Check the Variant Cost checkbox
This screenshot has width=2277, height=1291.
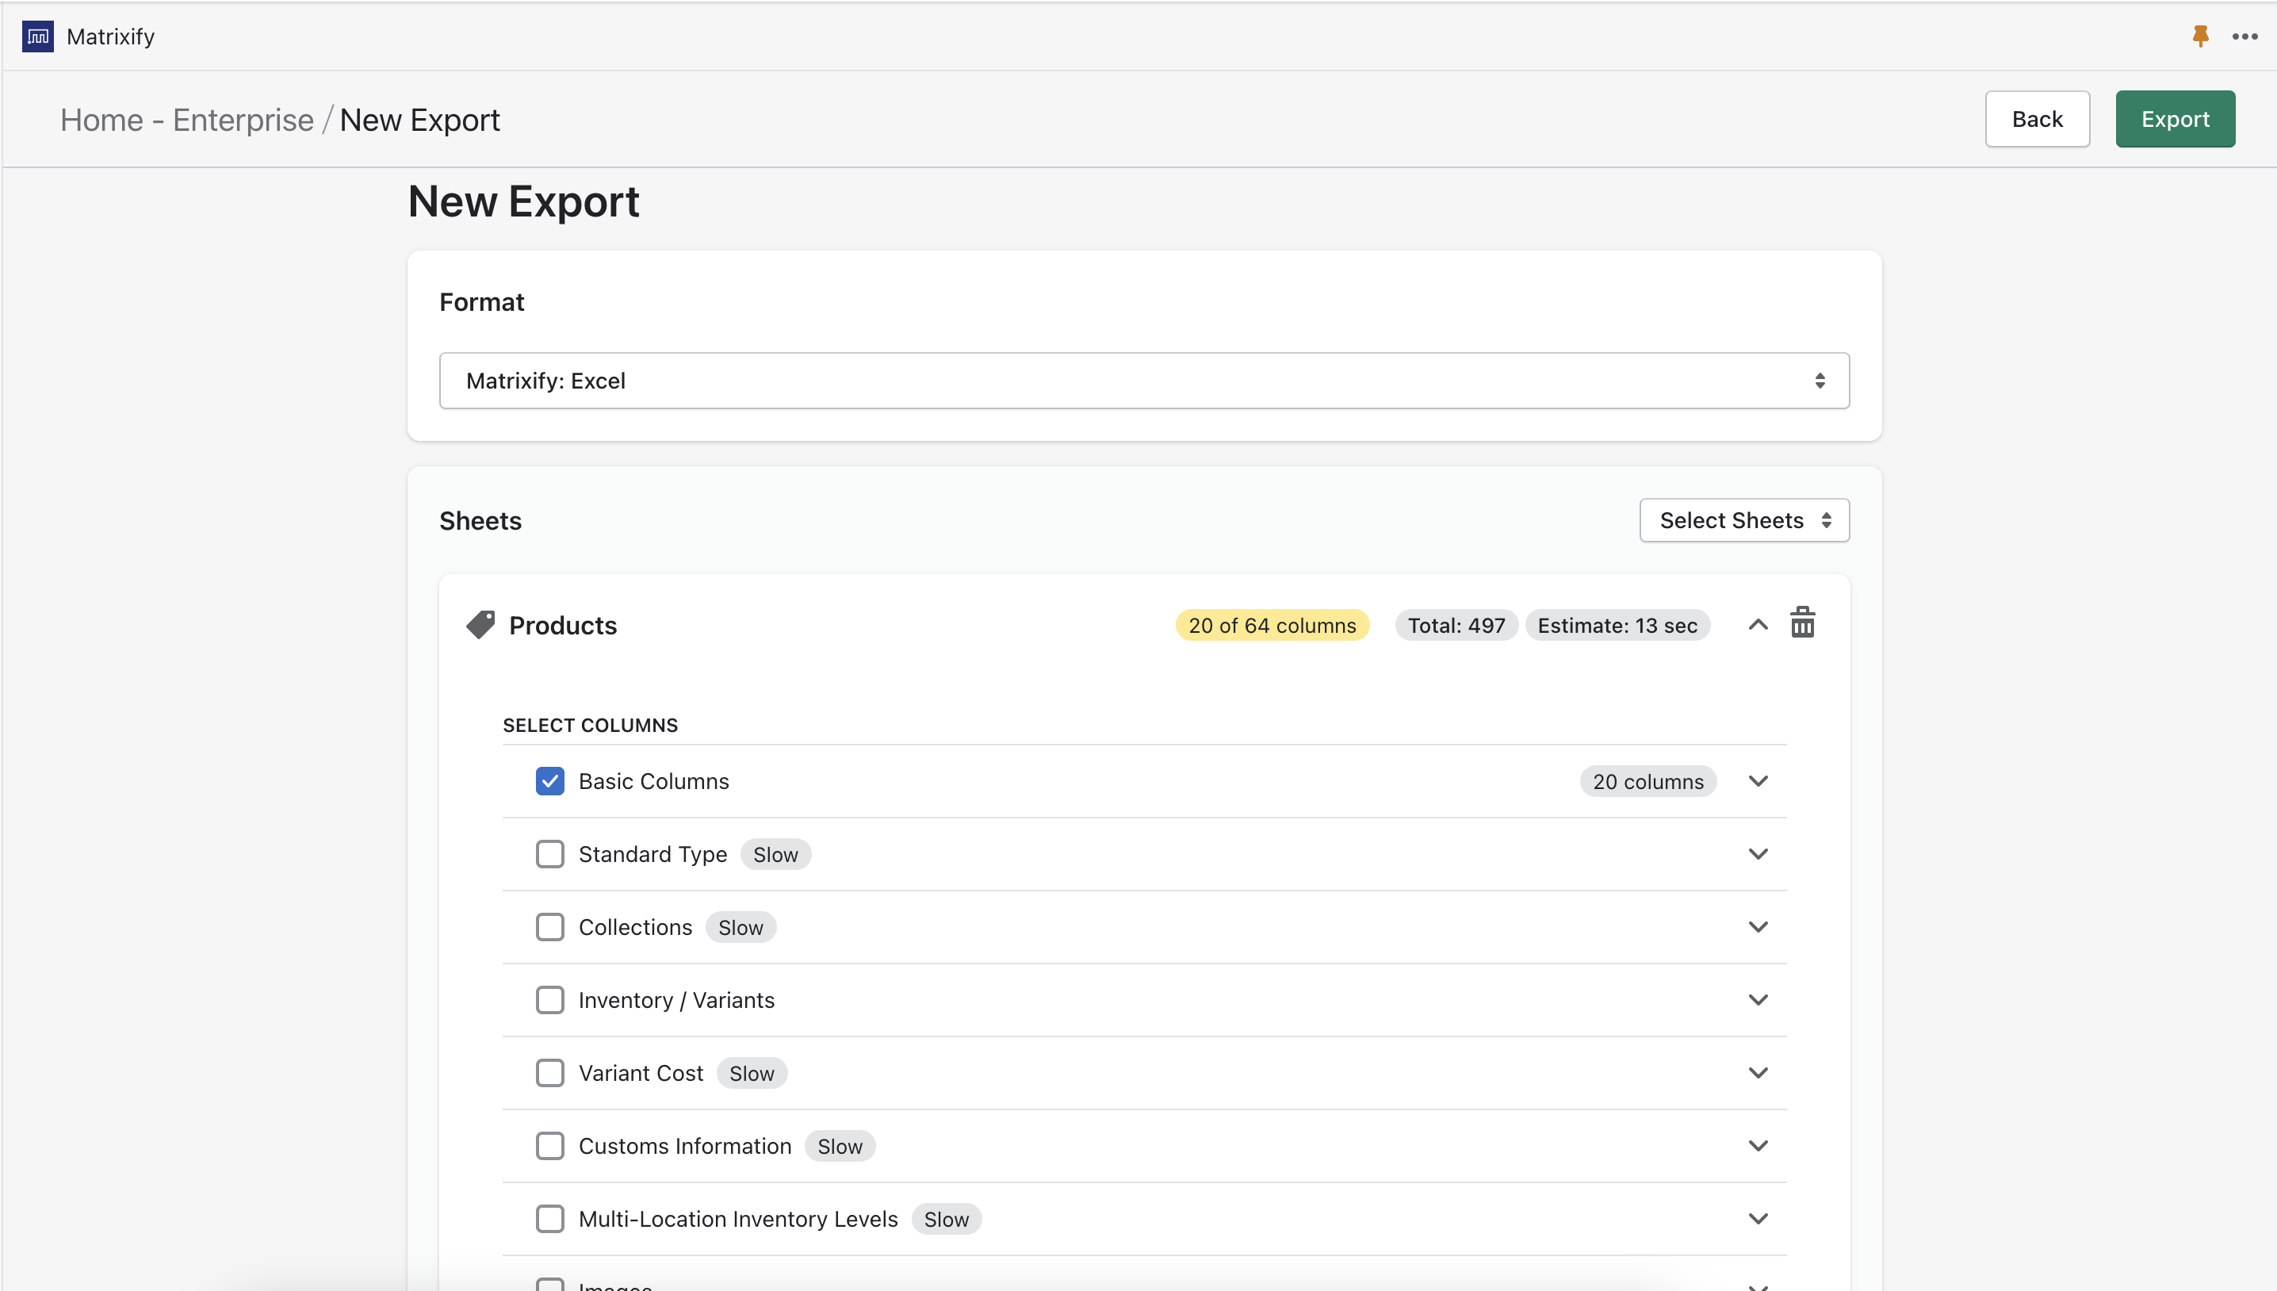(x=549, y=1073)
